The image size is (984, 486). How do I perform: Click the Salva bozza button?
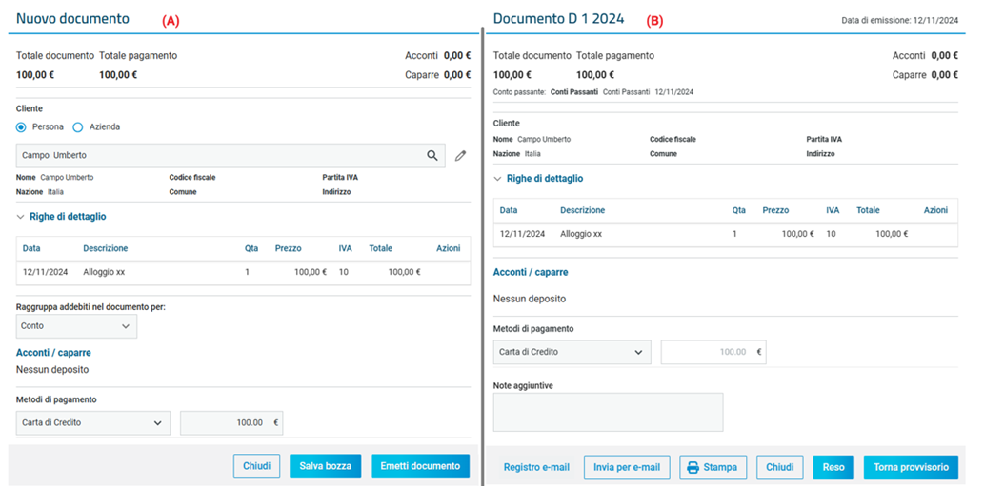[x=325, y=466]
